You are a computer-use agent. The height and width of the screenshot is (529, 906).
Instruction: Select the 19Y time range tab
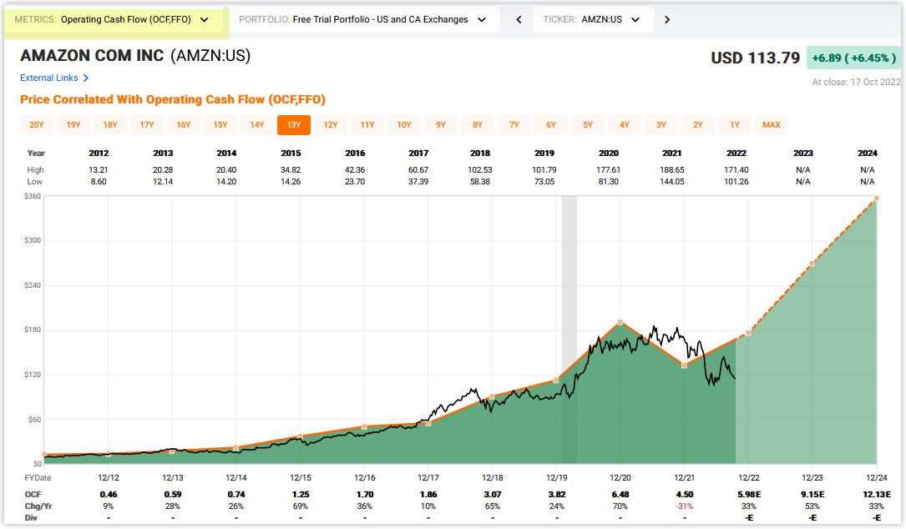(x=73, y=125)
